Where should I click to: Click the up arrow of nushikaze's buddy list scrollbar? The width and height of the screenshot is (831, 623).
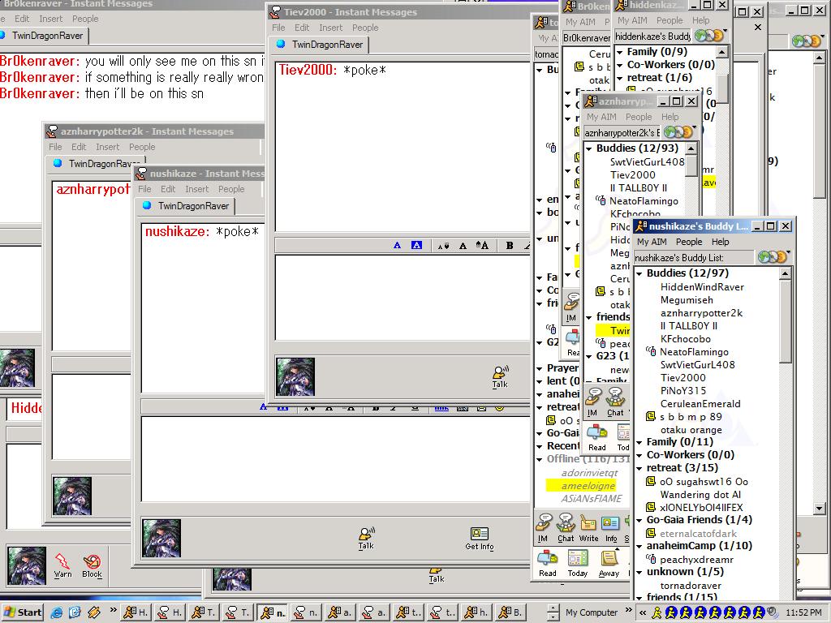pyautogui.click(x=786, y=273)
